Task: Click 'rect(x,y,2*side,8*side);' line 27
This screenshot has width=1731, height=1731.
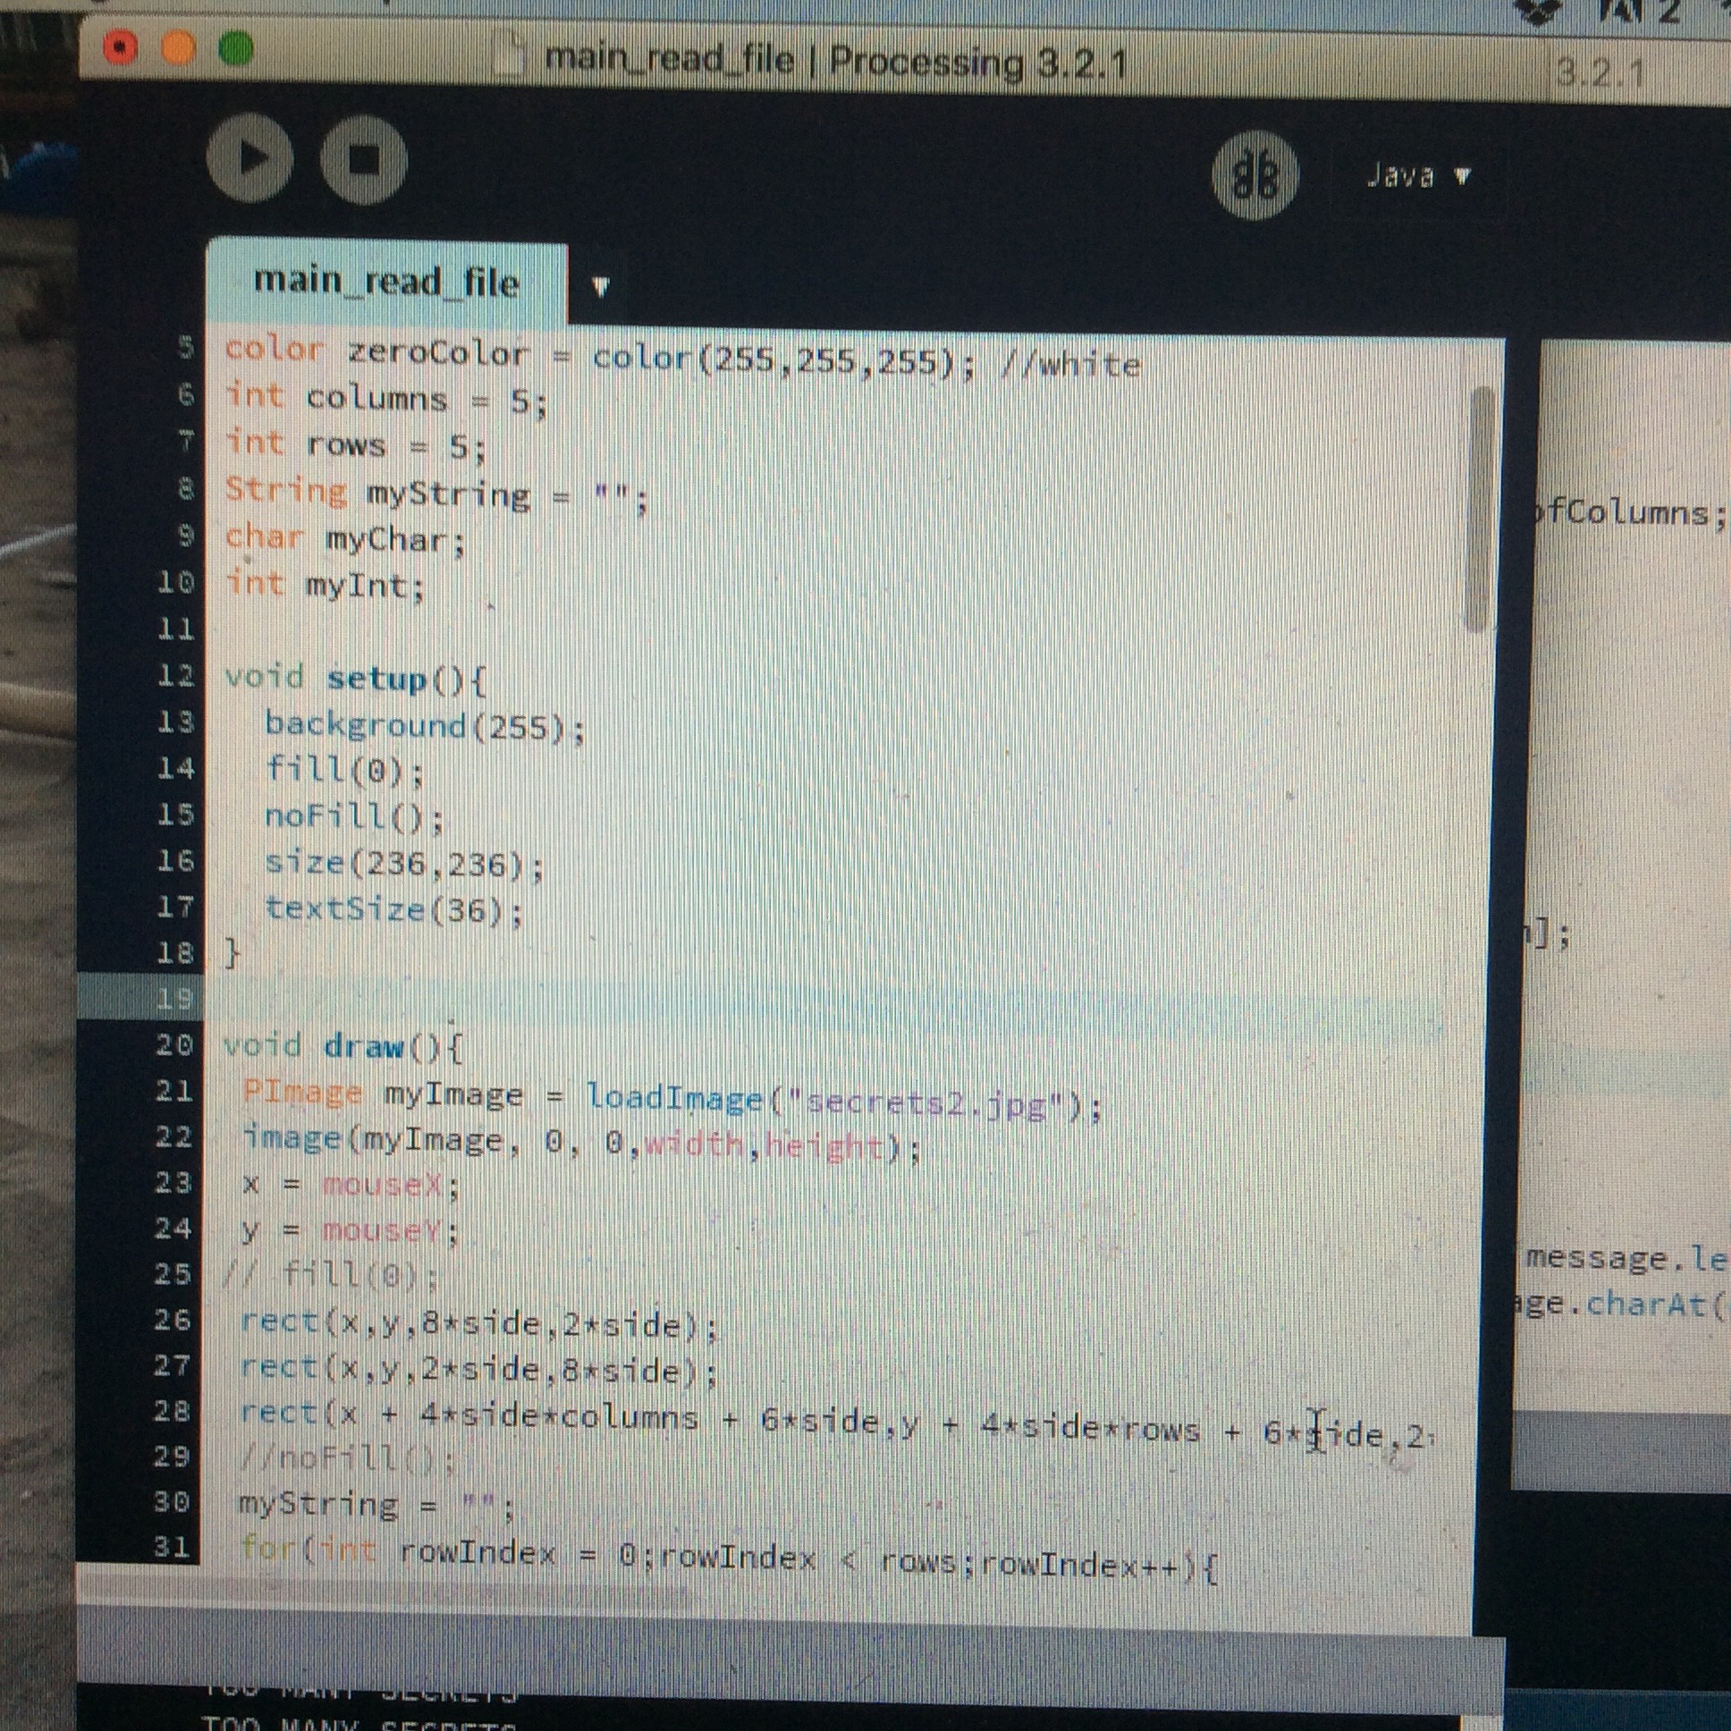Action: [479, 1370]
